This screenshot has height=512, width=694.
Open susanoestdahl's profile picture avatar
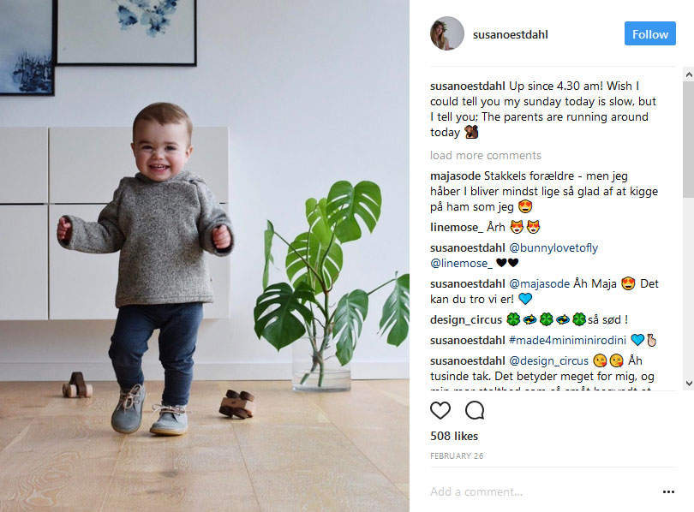(x=447, y=33)
